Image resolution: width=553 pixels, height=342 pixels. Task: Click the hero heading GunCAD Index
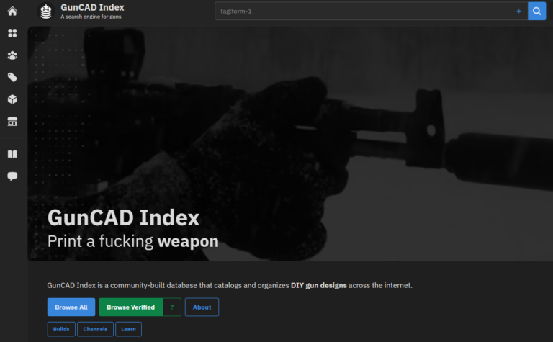click(123, 217)
